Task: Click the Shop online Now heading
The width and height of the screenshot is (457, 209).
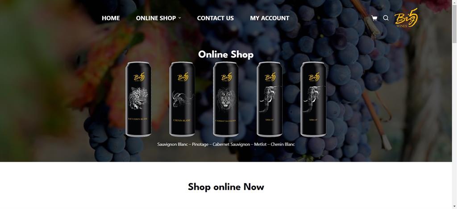Action: pos(226,187)
